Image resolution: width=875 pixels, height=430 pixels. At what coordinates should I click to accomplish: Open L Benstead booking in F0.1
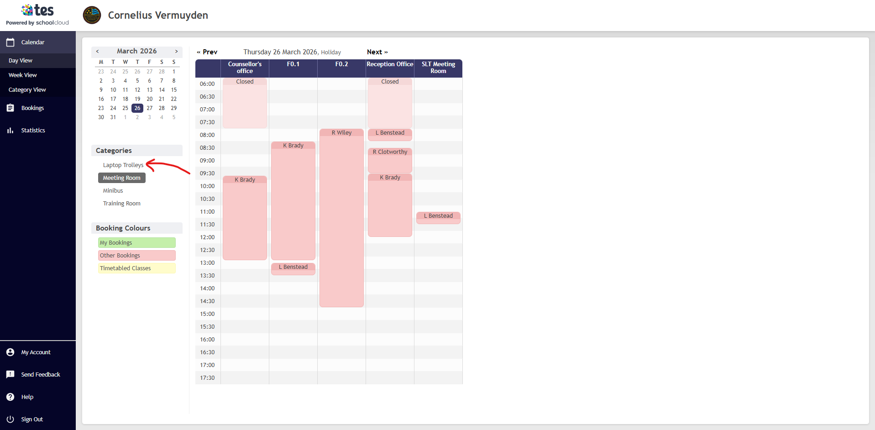point(293,269)
